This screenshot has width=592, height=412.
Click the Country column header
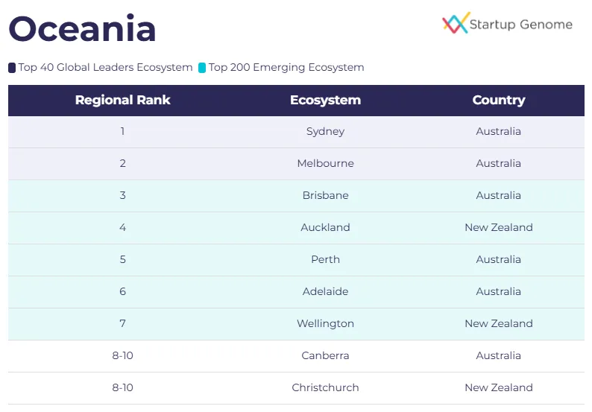tap(499, 100)
